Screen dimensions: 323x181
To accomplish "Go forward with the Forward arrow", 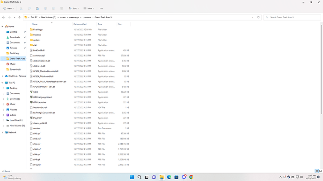I will click(x=9, y=17).
